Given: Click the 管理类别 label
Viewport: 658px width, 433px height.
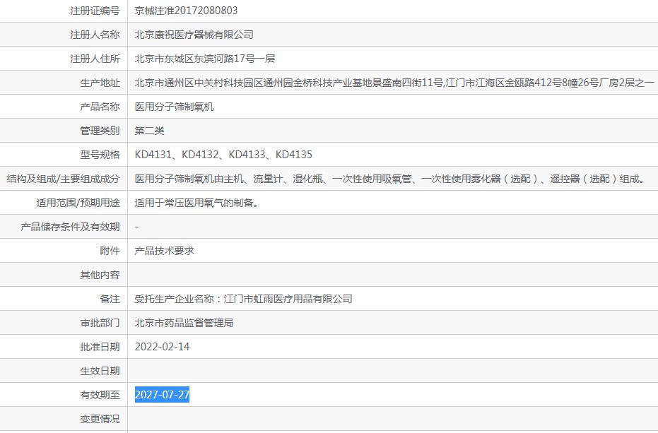Looking at the screenshot, I should pyautogui.click(x=100, y=131).
